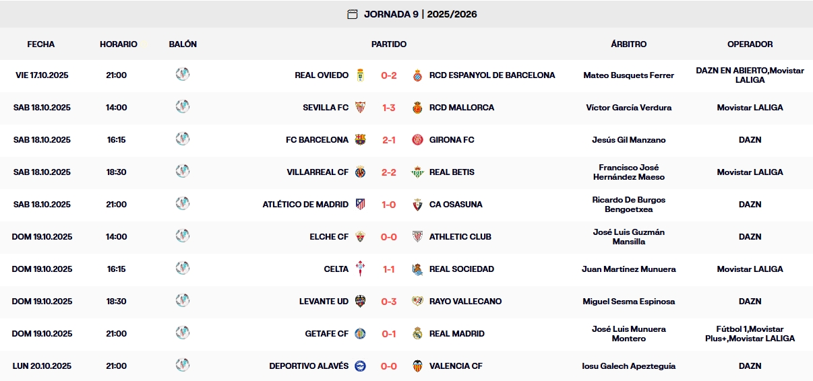The image size is (813, 381).
Task: Click the calendar icon beside Jornada 9
Action: pos(352,14)
